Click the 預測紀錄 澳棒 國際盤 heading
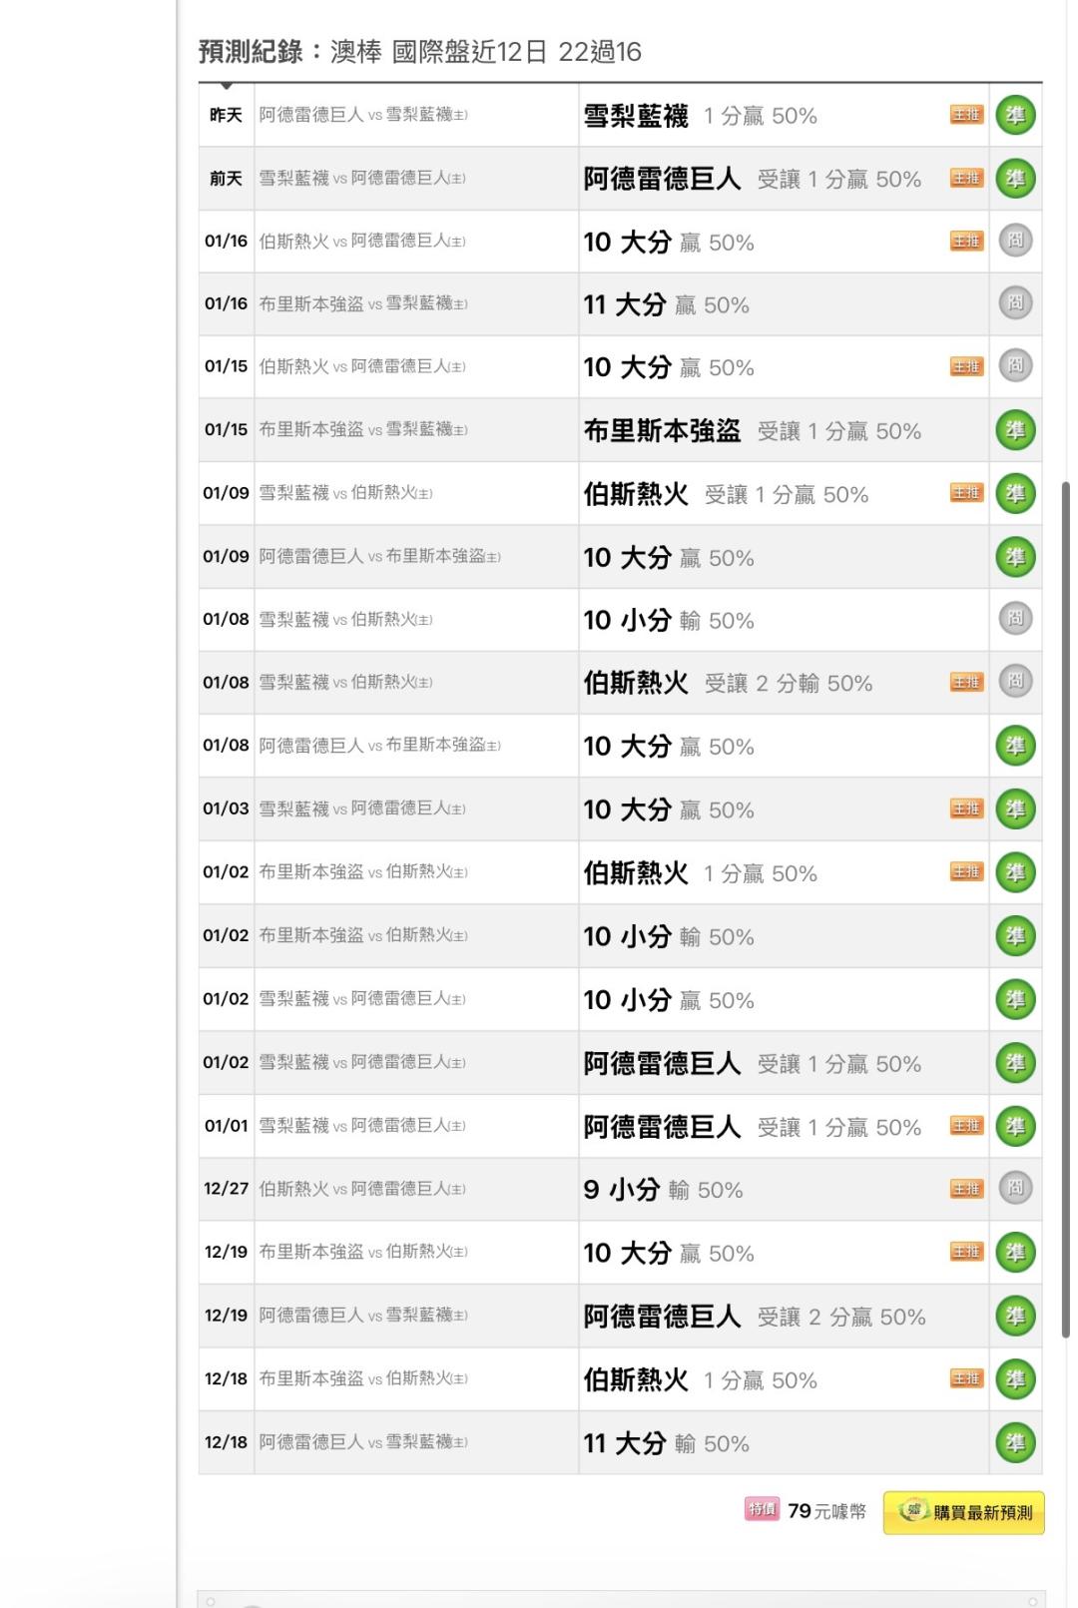 tap(419, 52)
